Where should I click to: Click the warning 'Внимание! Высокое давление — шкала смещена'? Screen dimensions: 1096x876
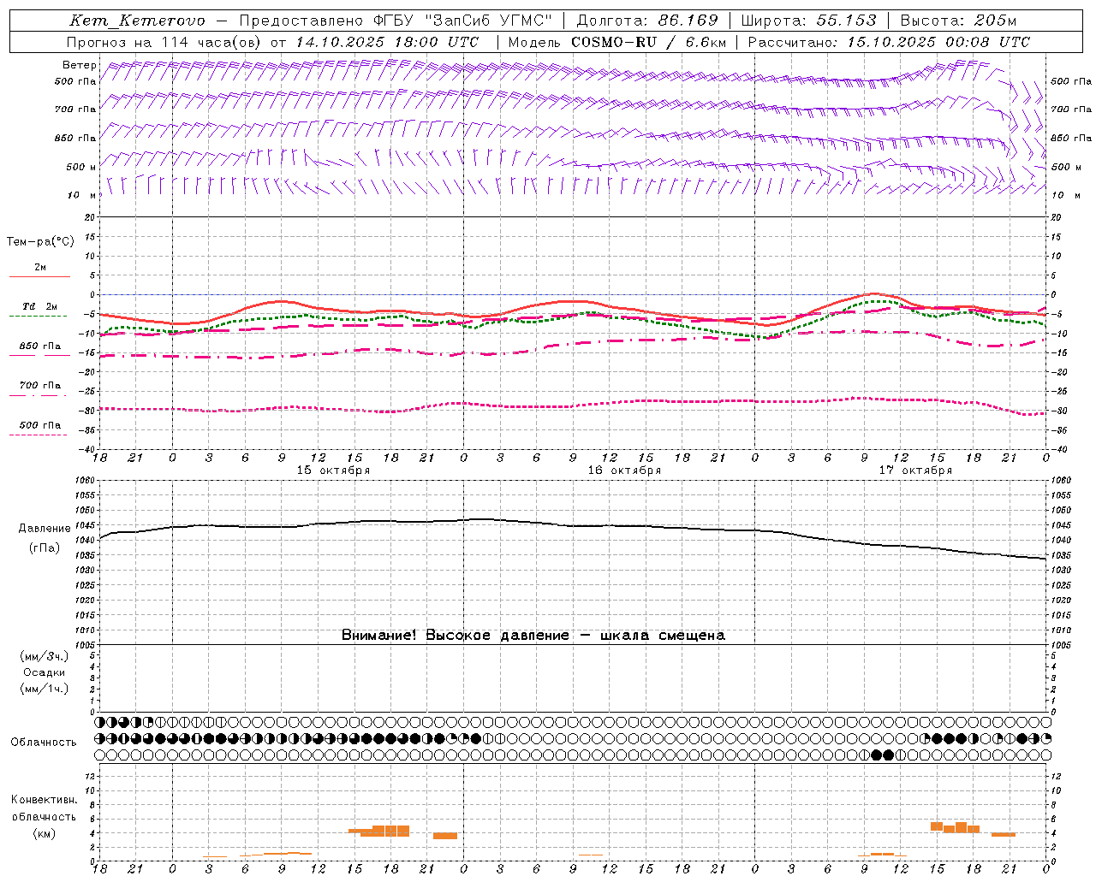[533, 636]
